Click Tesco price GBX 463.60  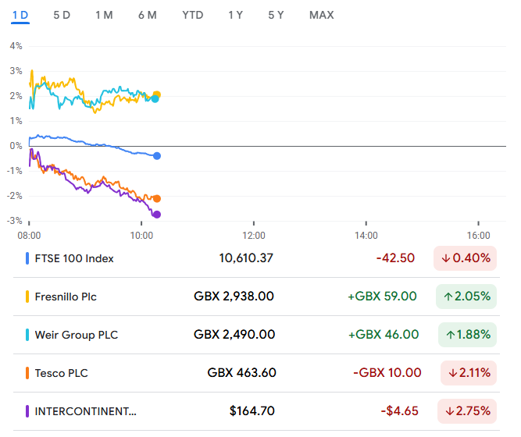coord(241,373)
